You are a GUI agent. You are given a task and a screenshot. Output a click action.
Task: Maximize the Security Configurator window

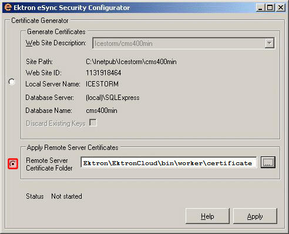click(270, 8)
